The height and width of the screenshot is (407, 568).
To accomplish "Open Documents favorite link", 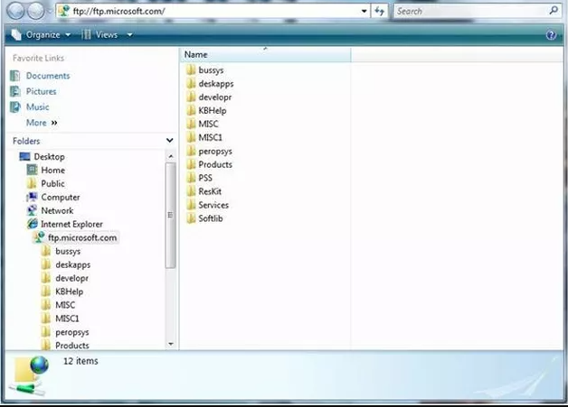I will click(x=48, y=76).
